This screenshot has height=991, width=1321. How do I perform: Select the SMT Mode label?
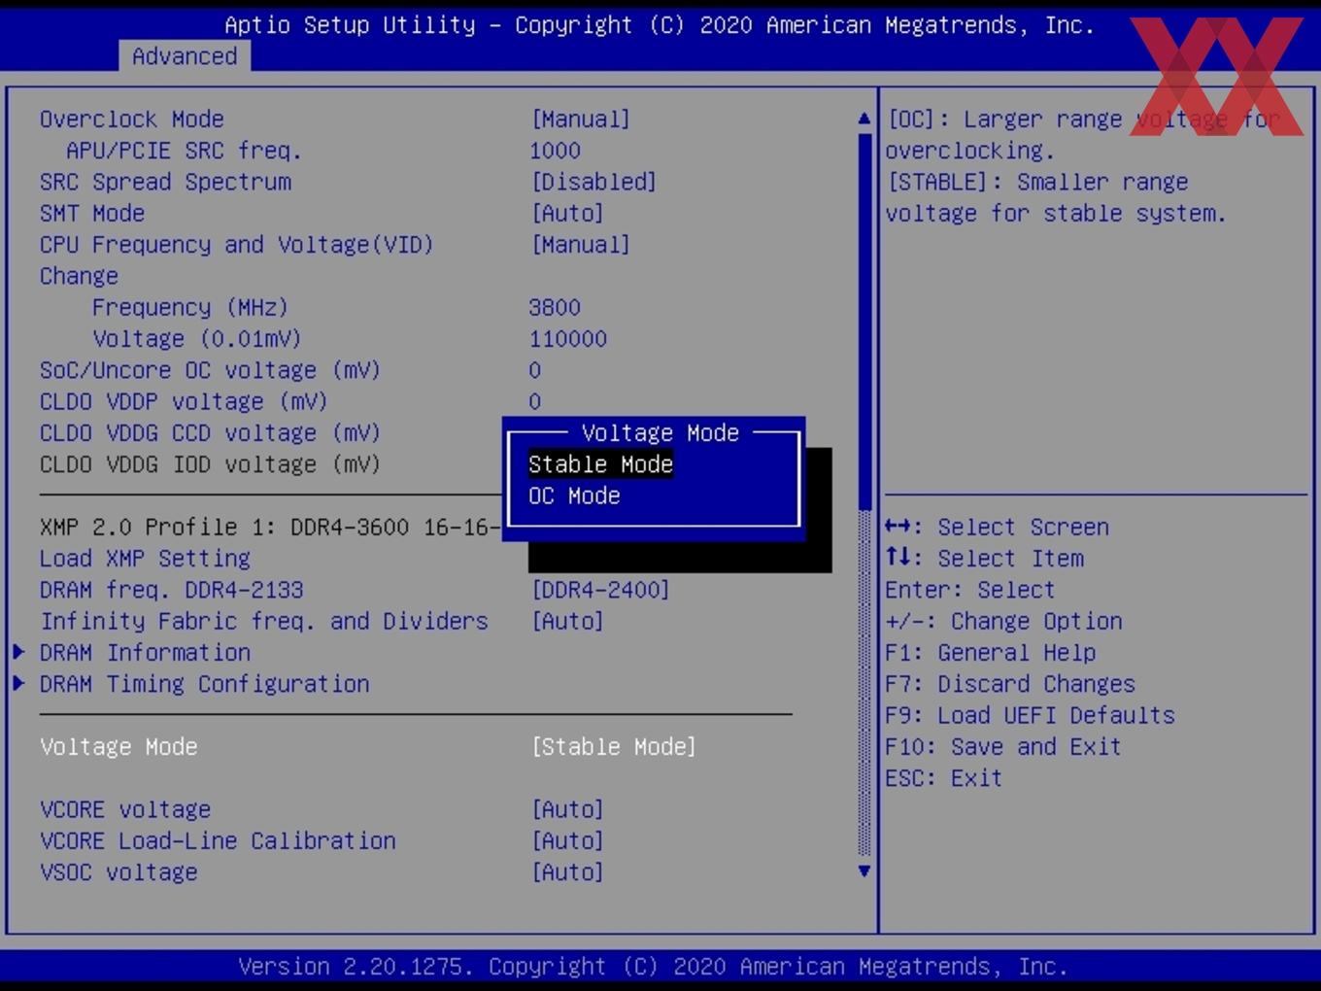coord(92,213)
